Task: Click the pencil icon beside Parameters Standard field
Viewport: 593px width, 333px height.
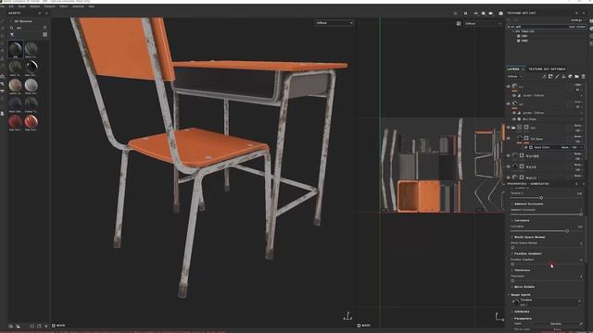Action: point(582,324)
